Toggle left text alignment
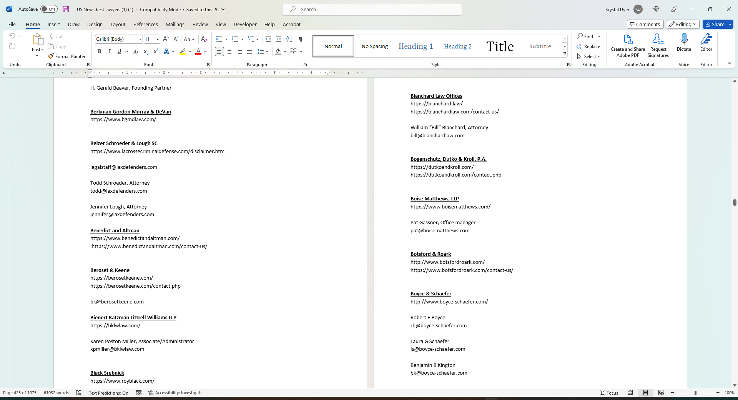This screenshot has width=738, height=400. pyautogui.click(x=219, y=52)
